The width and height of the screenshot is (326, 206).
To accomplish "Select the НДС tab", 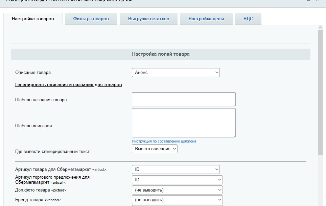I will (x=248, y=19).
